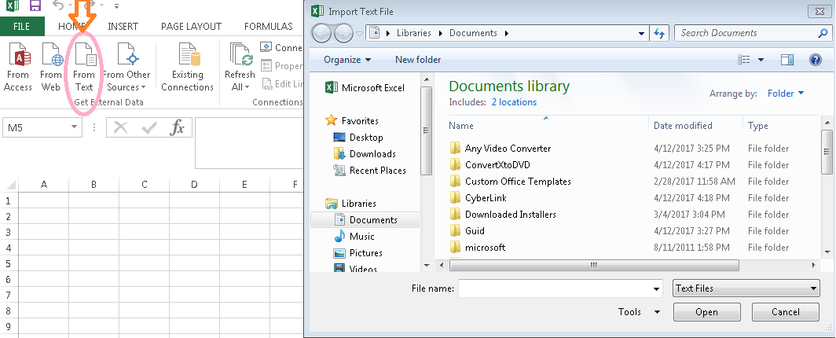
Task: Open the FILE tab
Action: [x=22, y=26]
